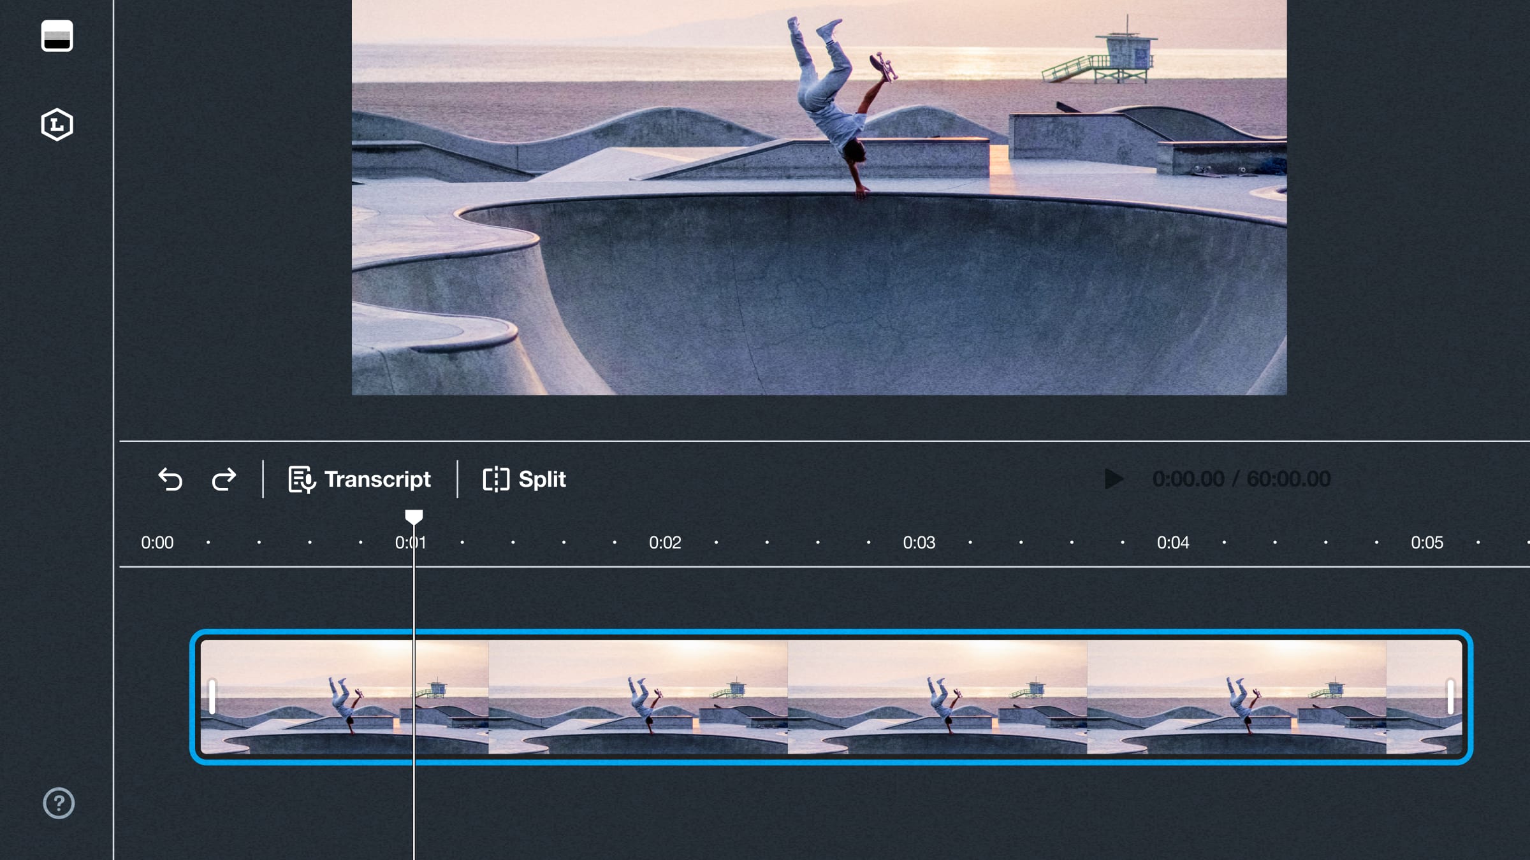Image resolution: width=1530 pixels, height=860 pixels.
Task: Select the second thumbnail frame in the clip
Action: 637,697
